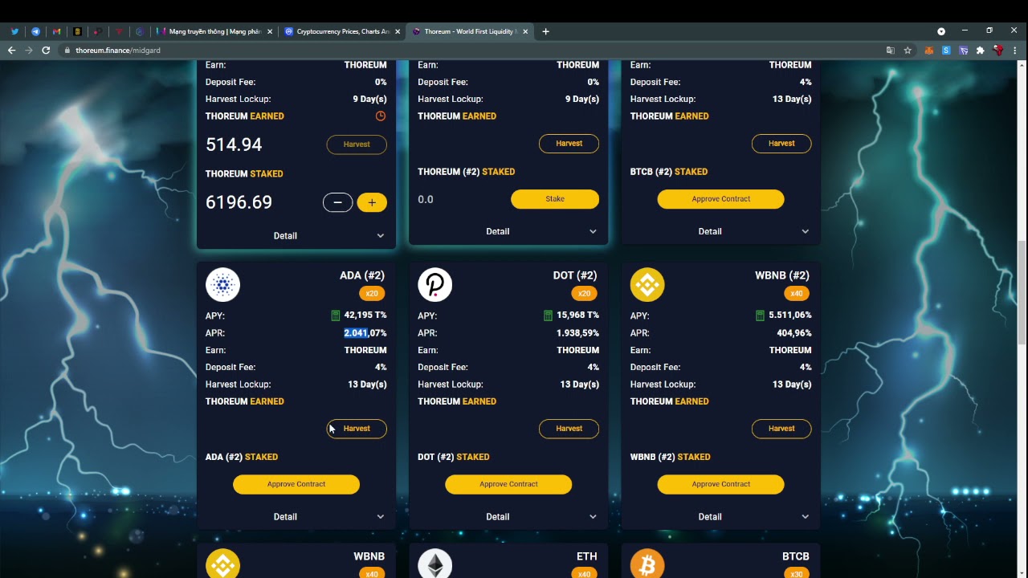Open the purple extension icon
The image size is (1028, 578).
coord(963,50)
